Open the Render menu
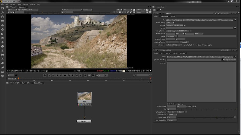 26,4
